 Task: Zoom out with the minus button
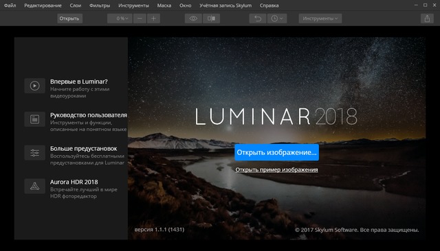140,19
